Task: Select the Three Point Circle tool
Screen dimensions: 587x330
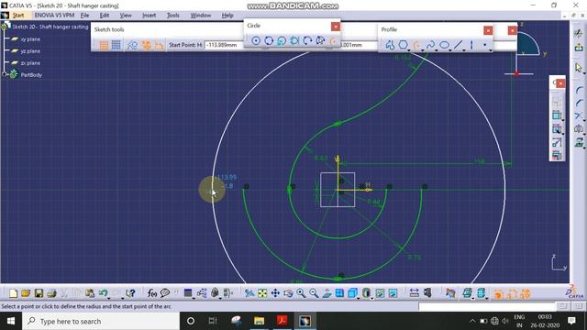Action: point(269,40)
